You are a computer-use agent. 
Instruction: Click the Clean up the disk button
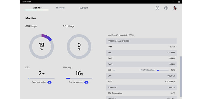pos(50,82)
